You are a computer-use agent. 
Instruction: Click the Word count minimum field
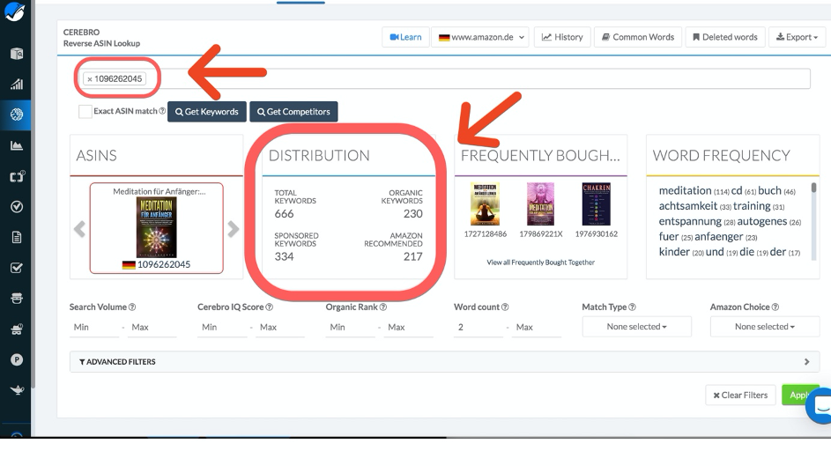(479, 328)
